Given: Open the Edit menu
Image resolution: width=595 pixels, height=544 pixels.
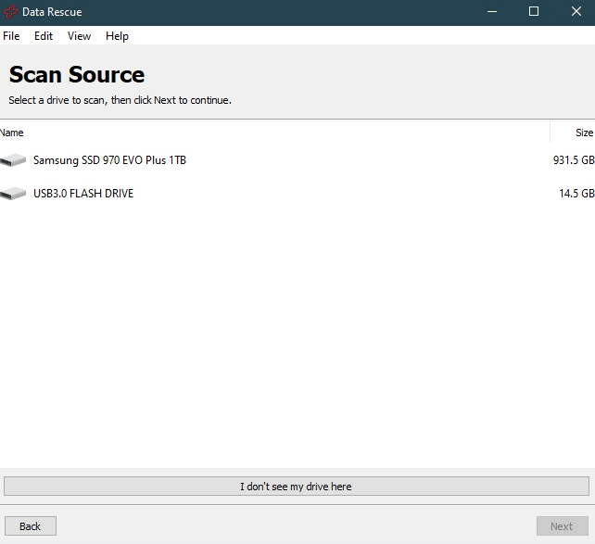Looking at the screenshot, I should (x=44, y=36).
